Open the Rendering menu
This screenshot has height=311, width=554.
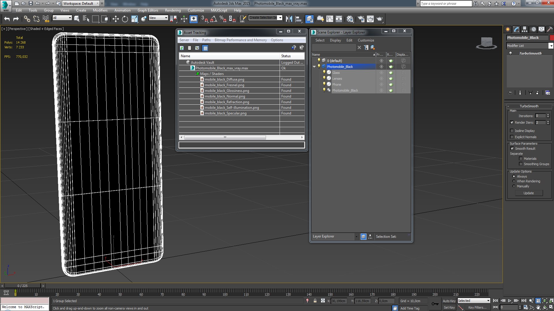pos(173,10)
